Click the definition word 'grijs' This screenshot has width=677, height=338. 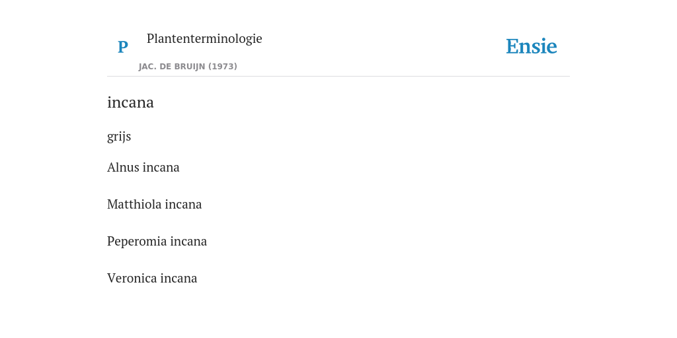point(119,137)
